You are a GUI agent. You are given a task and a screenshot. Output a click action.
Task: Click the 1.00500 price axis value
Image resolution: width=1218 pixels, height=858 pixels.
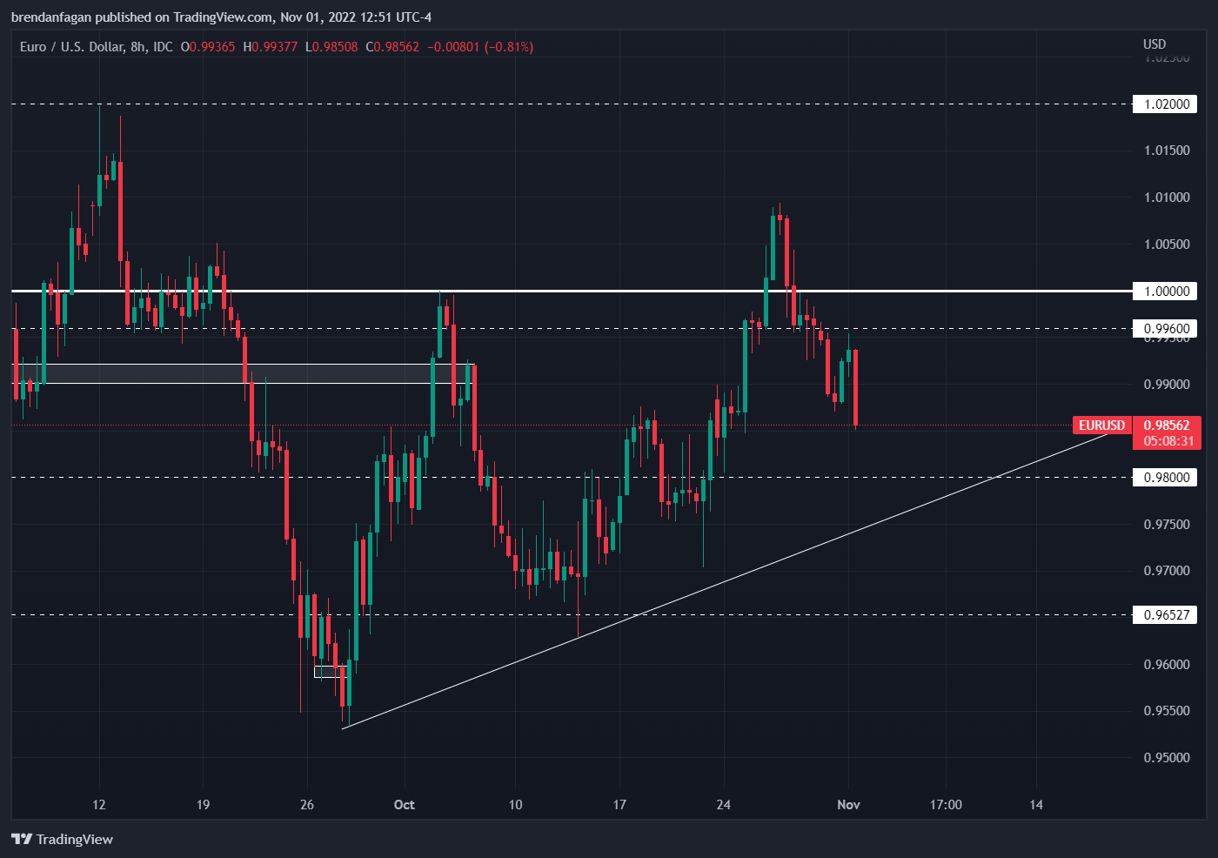1167,245
